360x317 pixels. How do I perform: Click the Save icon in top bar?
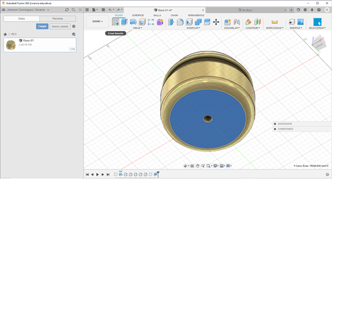[x=103, y=9]
